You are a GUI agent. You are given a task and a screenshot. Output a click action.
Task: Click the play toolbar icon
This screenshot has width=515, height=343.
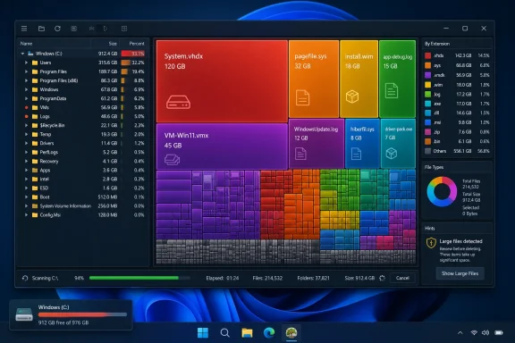[x=106, y=29]
